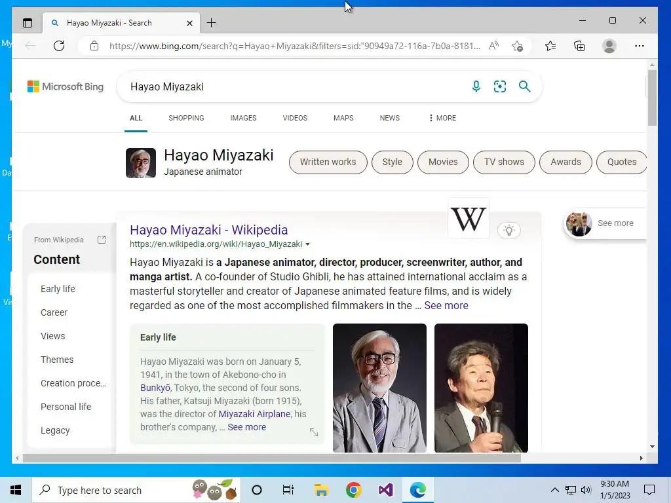Screen dimensions: 671x503
Task: Click the Written works pill
Action: pos(328,162)
